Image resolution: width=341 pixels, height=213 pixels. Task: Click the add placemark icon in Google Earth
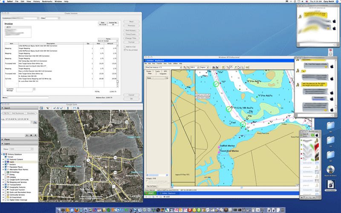coord(48,108)
